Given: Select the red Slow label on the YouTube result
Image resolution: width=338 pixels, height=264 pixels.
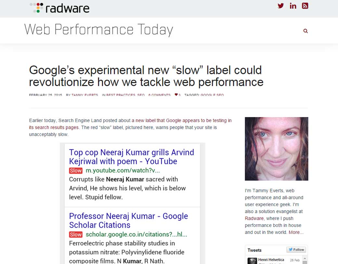Looking at the screenshot, I should pos(75,170).
